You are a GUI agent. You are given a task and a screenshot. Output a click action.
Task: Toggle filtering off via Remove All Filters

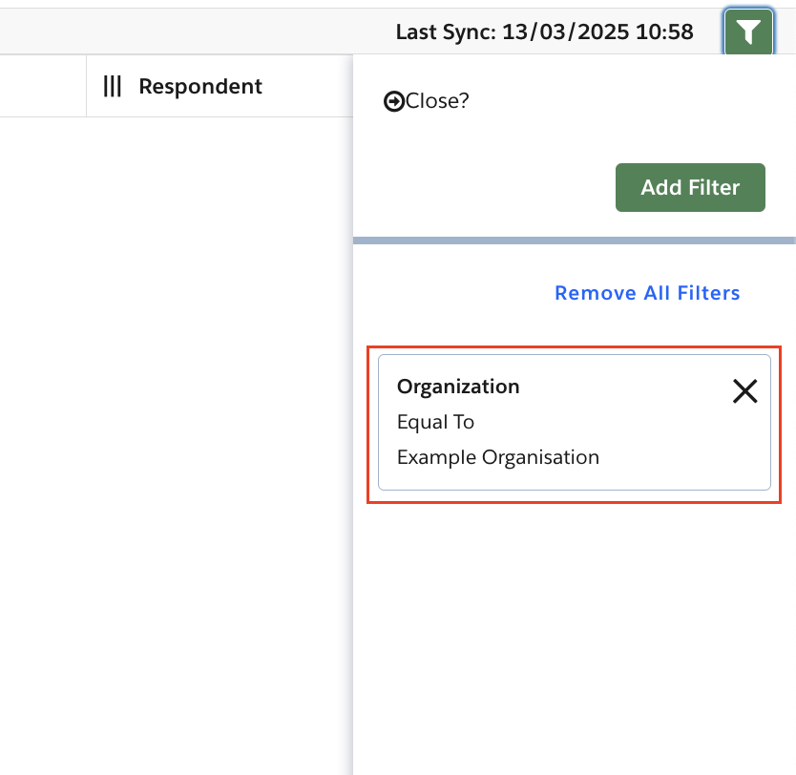click(x=647, y=293)
